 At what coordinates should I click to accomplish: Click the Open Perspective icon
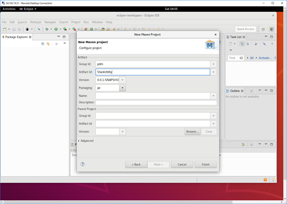point(263,29)
